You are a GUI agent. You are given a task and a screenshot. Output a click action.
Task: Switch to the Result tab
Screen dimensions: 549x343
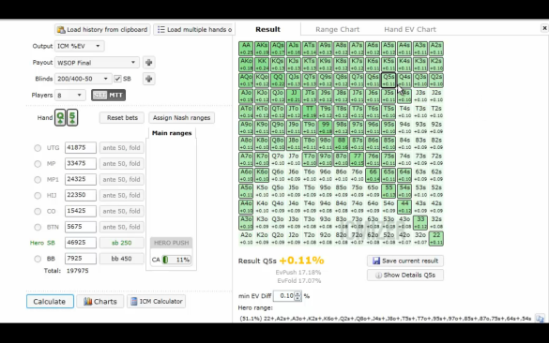coord(267,29)
